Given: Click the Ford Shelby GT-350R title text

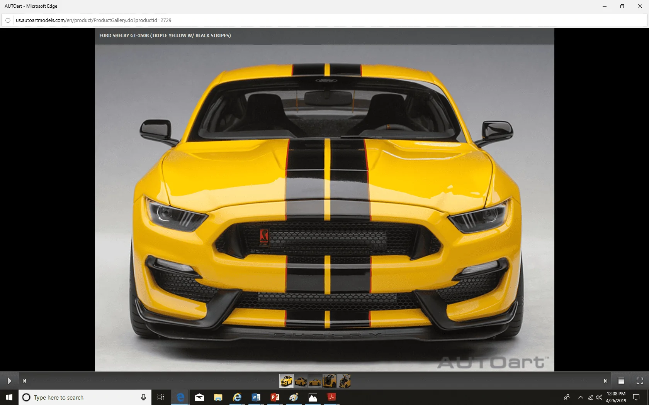Looking at the screenshot, I should [x=165, y=35].
